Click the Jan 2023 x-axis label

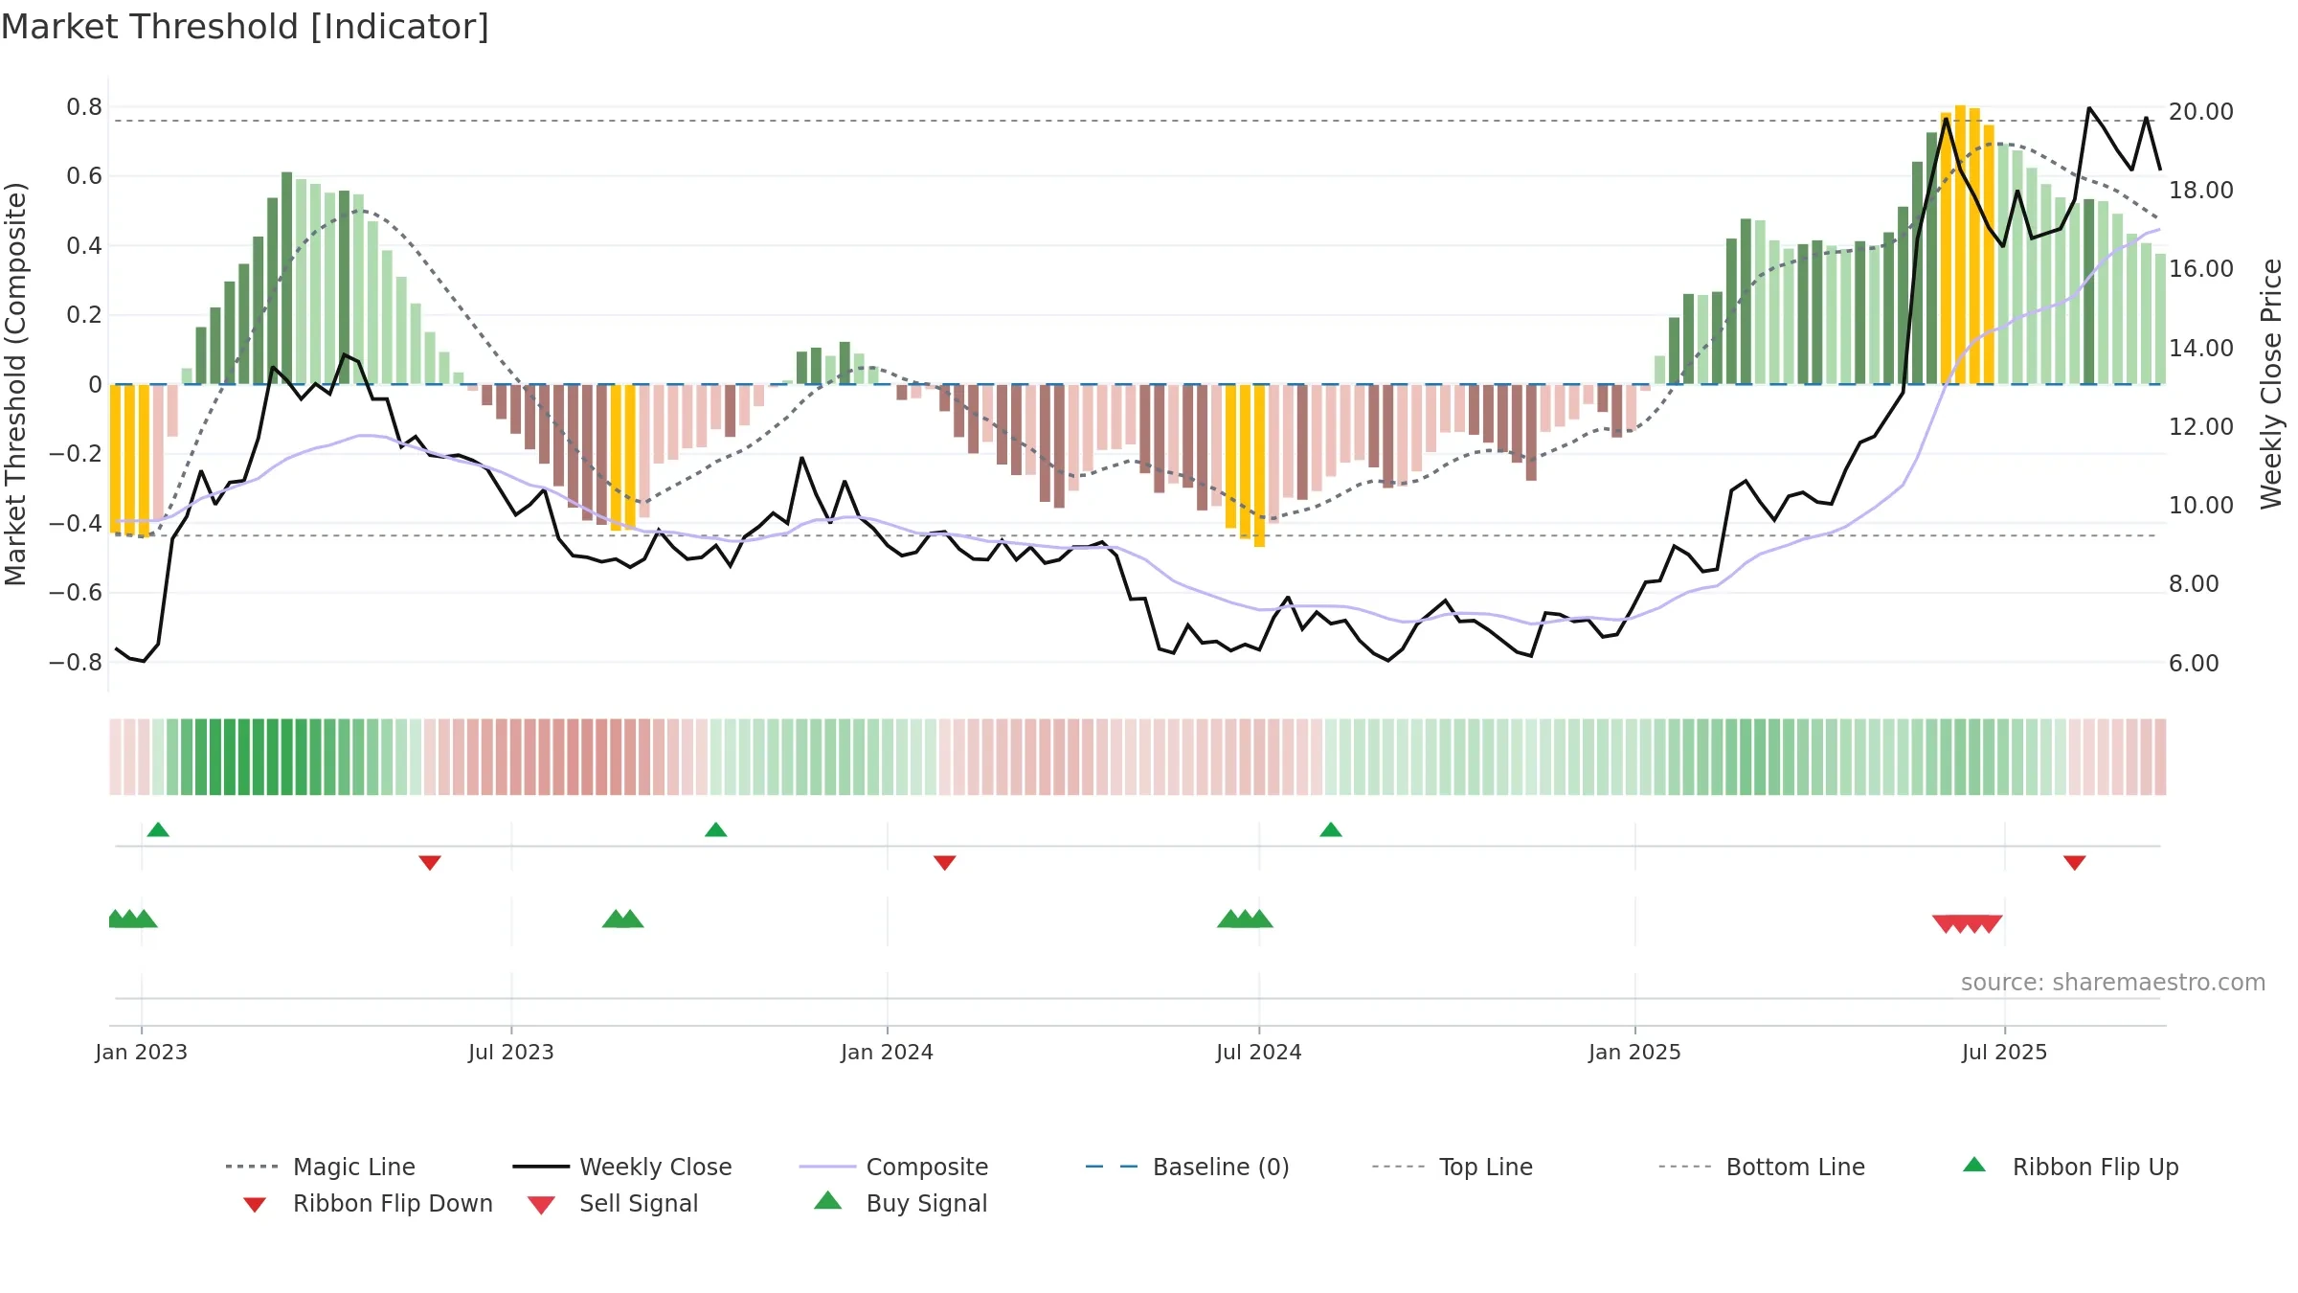142,1052
